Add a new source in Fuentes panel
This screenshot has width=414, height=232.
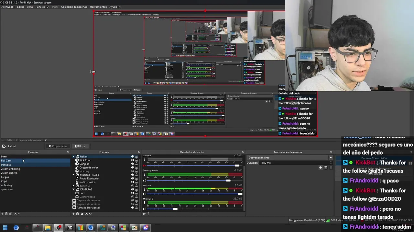(73, 214)
